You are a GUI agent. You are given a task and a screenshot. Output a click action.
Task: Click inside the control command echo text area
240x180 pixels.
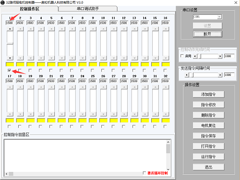click(85, 156)
